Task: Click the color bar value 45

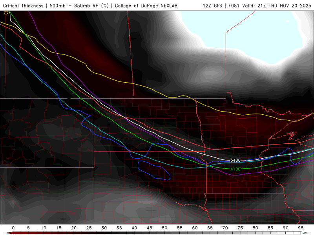Action: (x=150, y=228)
